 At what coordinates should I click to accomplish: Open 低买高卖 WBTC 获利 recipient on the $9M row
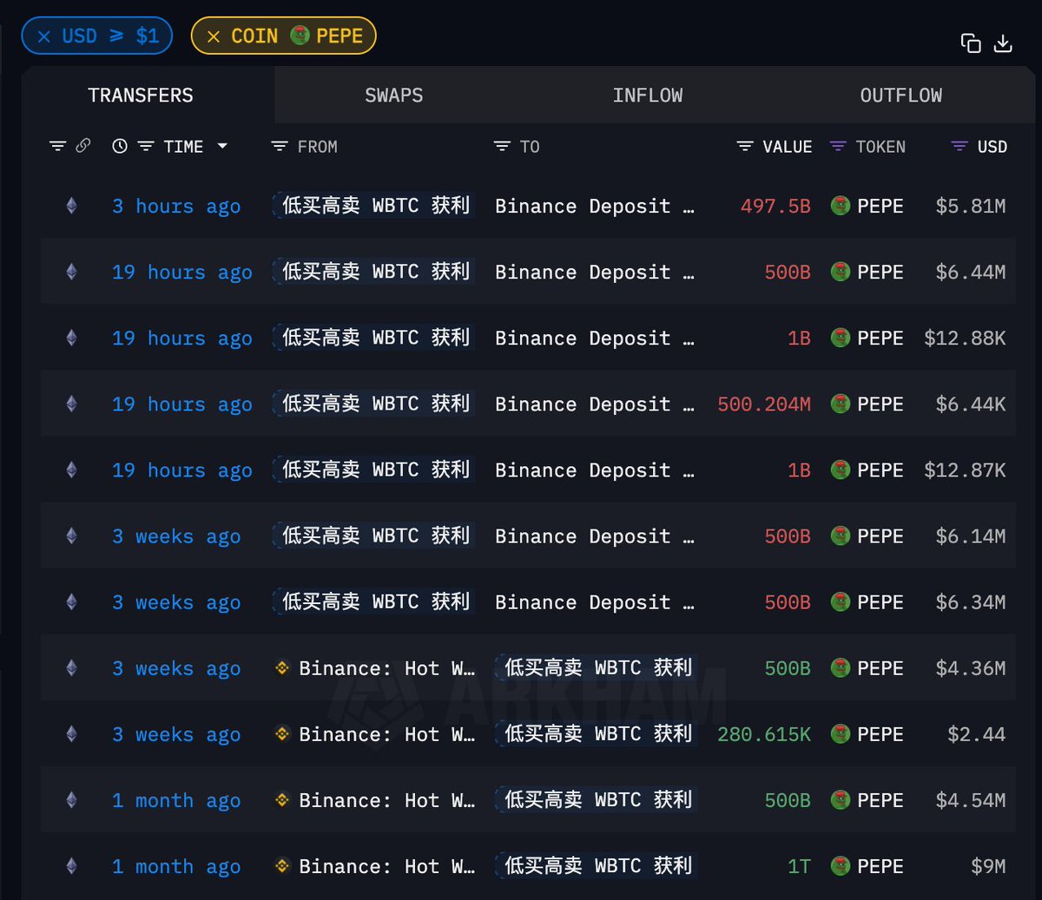pos(597,865)
